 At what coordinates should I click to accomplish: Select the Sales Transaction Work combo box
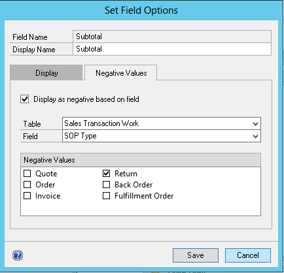(x=162, y=123)
